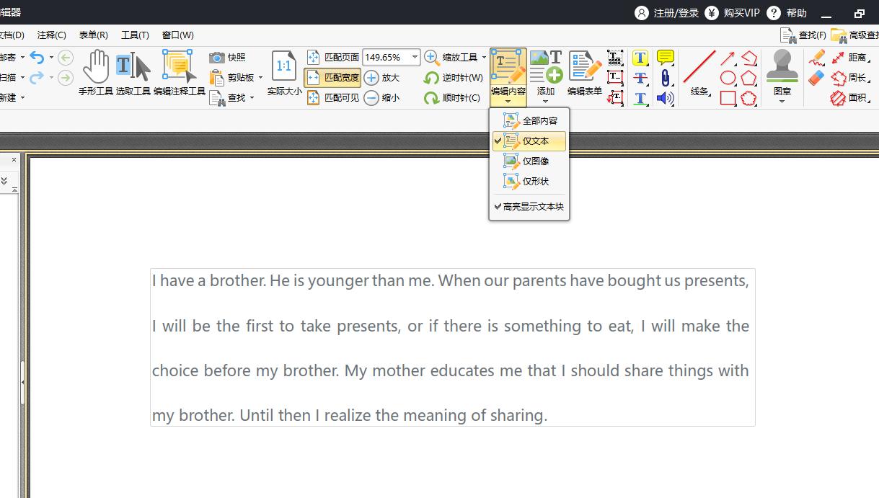Expand dropdown arrow under 添加
Screen dimensions: 879x498
(546, 102)
